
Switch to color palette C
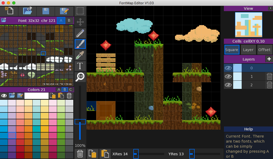click(70, 90)
